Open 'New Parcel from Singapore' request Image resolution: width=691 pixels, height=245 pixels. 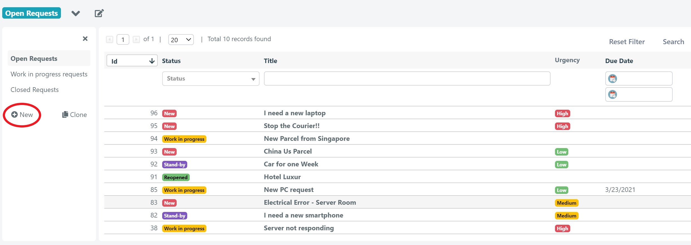coord(307,139)
